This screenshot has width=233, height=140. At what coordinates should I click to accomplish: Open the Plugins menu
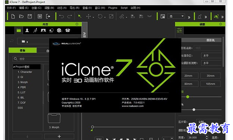113,8
